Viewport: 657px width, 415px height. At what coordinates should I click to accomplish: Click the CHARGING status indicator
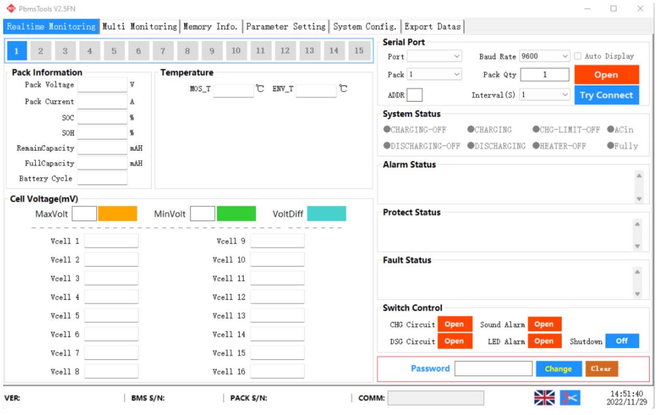click(x=490, y=129)
